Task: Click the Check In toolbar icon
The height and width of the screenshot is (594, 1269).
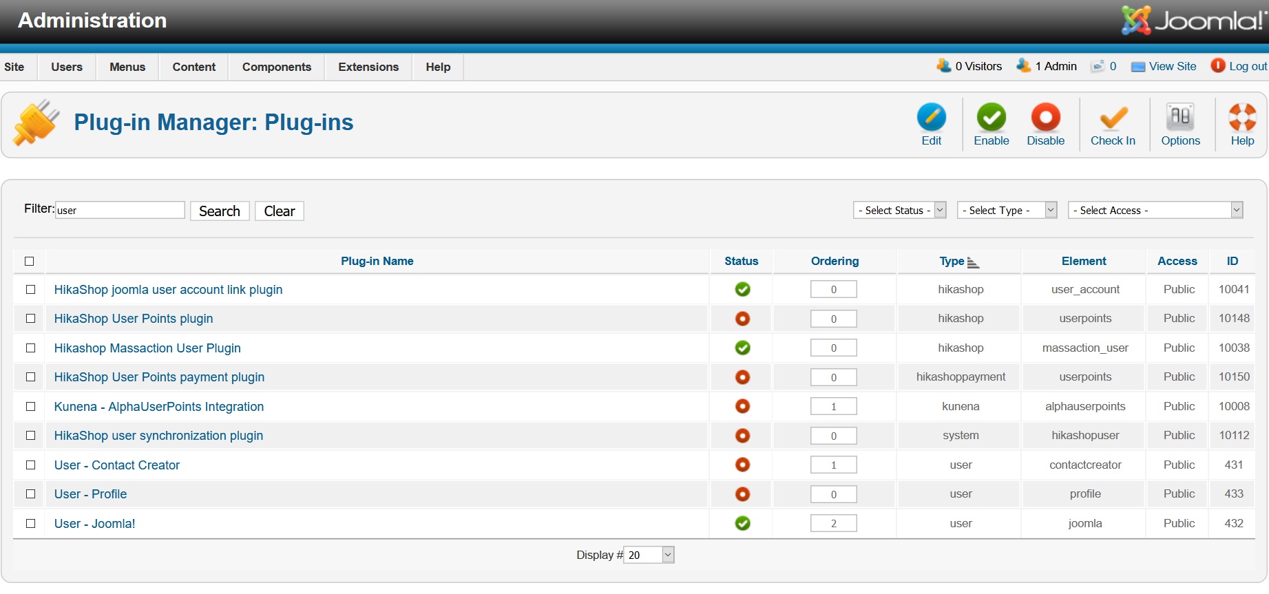Action: pos(1113,117)
